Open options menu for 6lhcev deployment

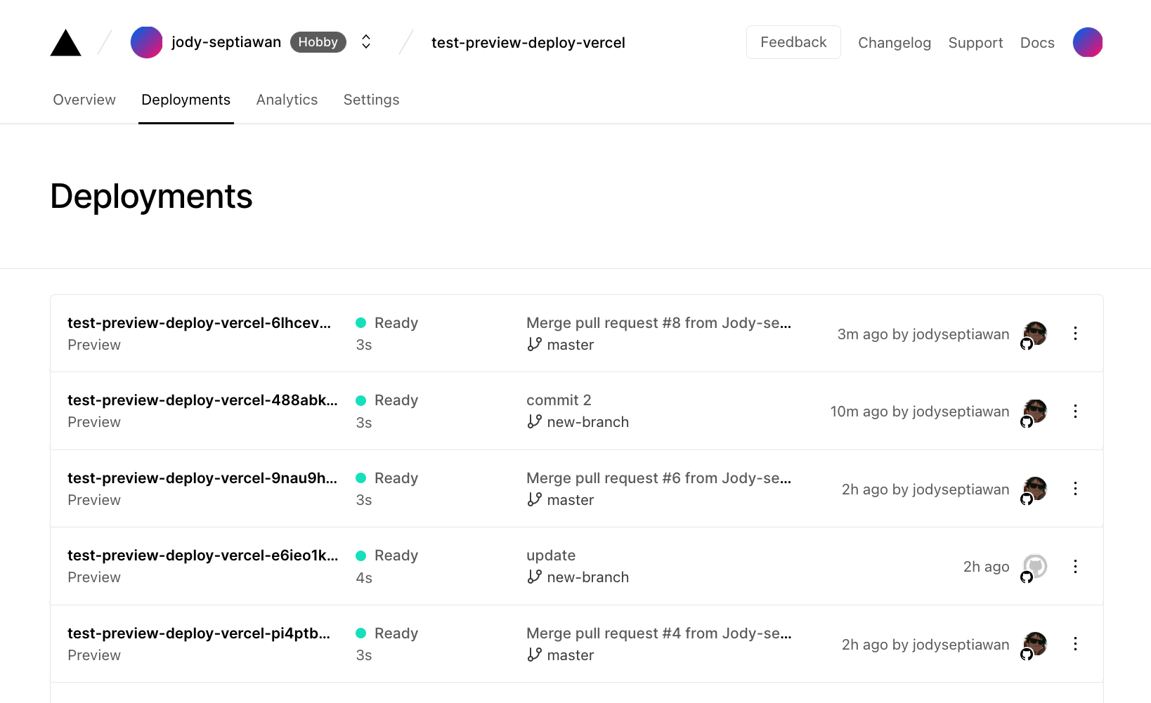click(1074, 334)
